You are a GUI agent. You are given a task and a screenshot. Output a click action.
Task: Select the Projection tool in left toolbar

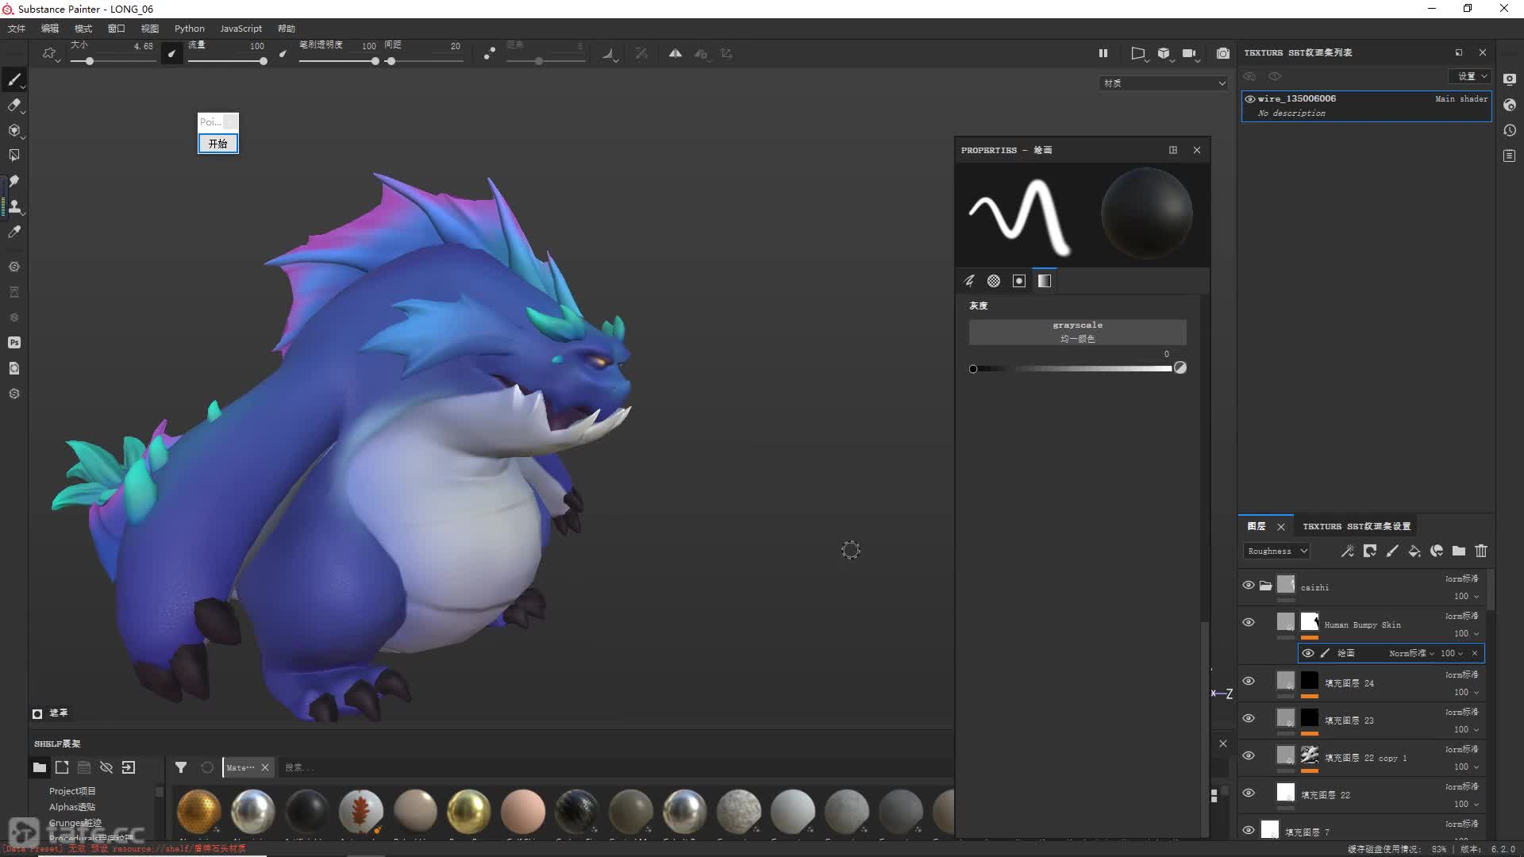14,130
